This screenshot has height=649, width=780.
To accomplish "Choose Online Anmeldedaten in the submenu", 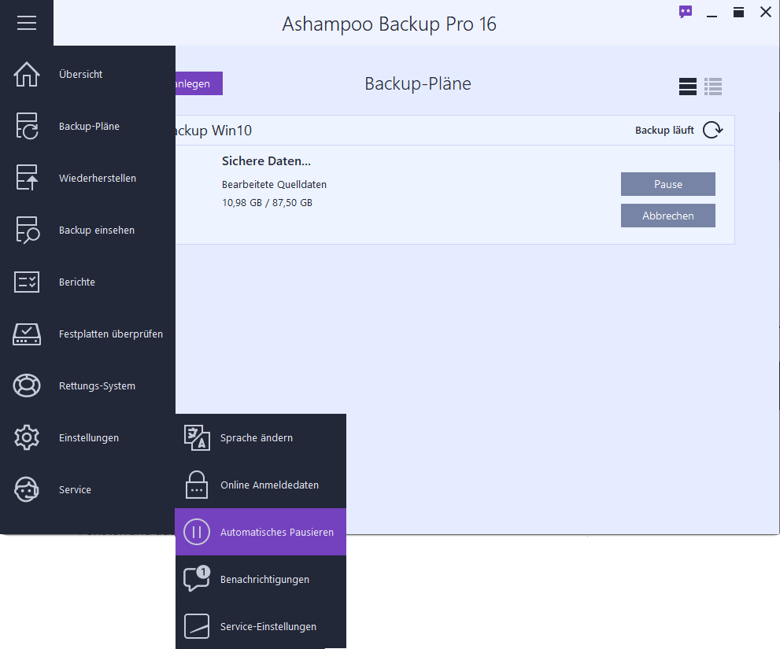I will coord(261,485).
